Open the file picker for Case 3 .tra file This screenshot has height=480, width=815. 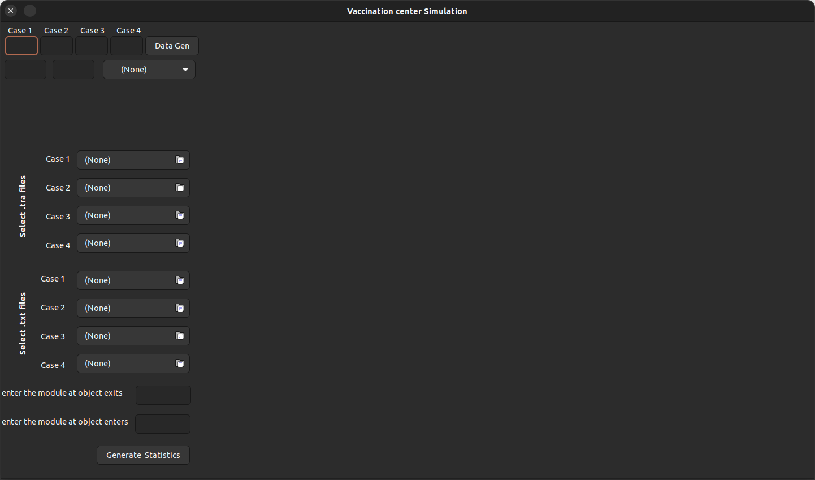click(180, 215)
